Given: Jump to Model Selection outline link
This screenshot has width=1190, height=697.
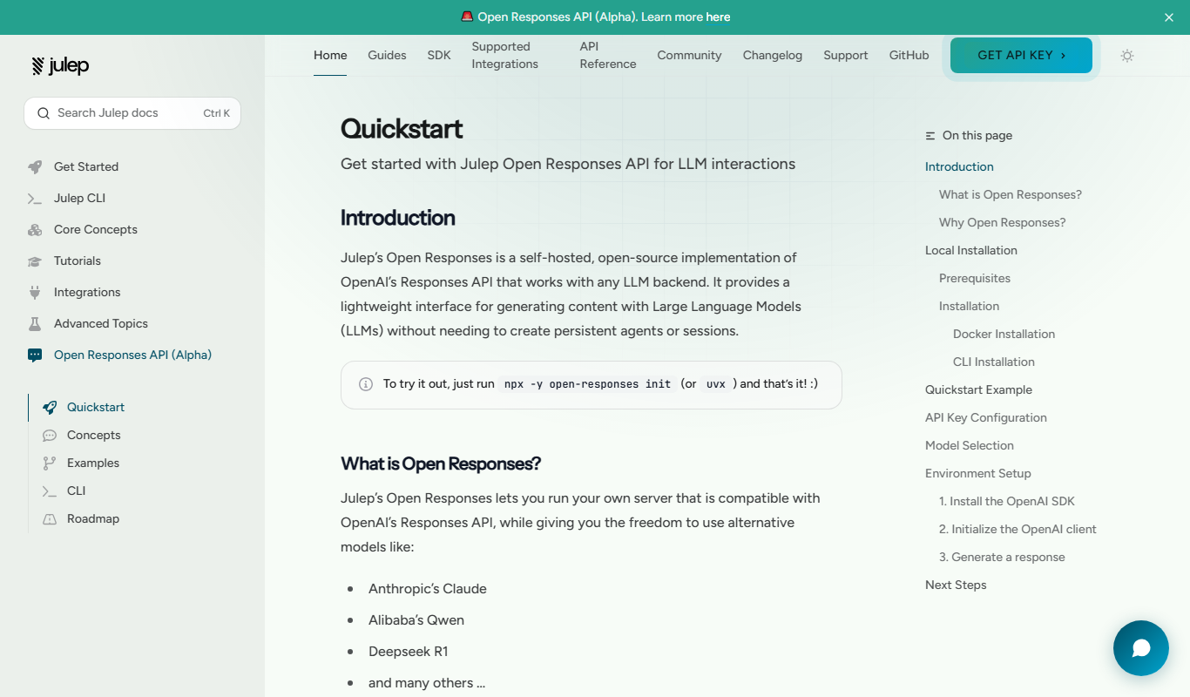Looking at the screenshot, I should coord(970,445).
